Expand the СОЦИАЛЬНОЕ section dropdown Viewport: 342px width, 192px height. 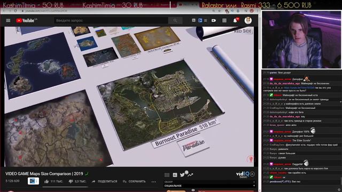210,186
